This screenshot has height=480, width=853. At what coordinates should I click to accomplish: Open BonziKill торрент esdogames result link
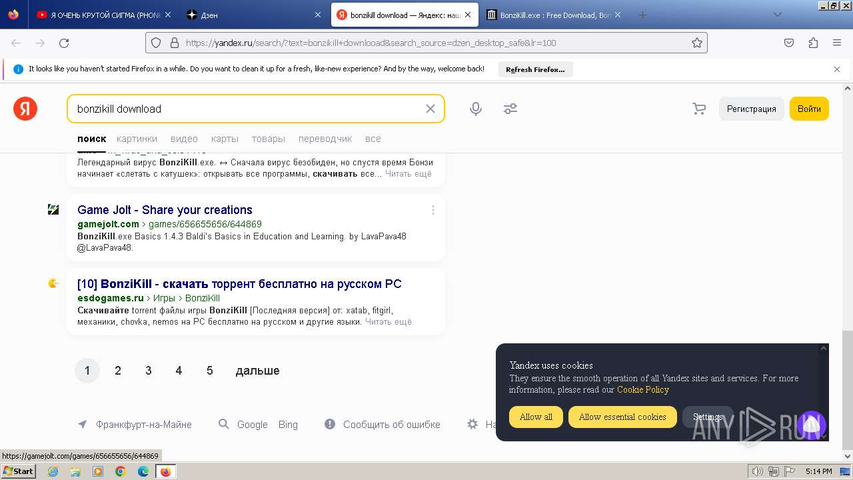[239, 284]
